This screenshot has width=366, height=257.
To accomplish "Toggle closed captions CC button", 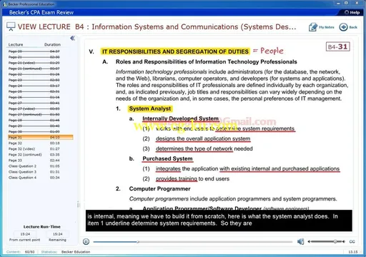I will tap(352, 241).
